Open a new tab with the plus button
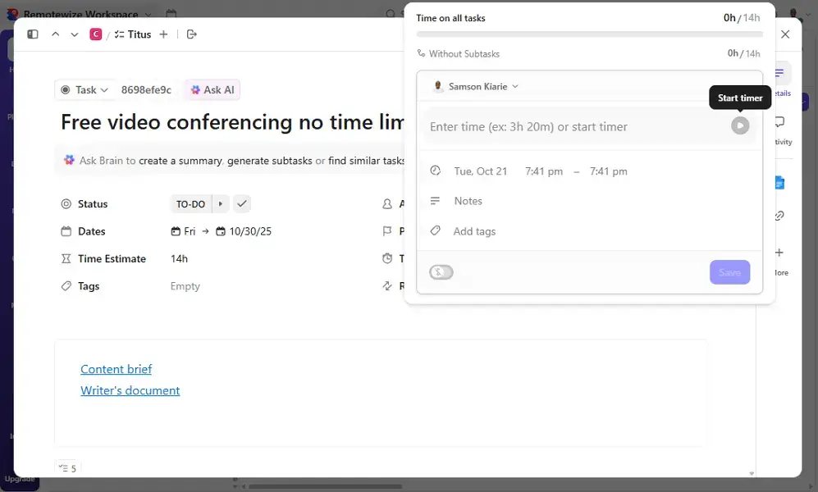 (x=165, y=34)
